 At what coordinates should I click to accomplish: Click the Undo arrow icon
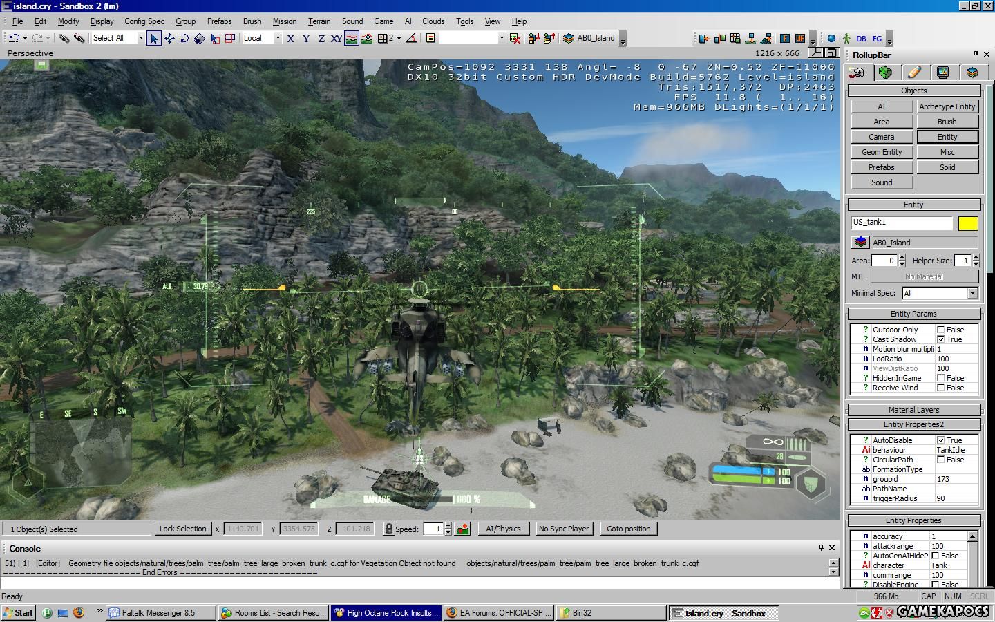pos(13,38)
